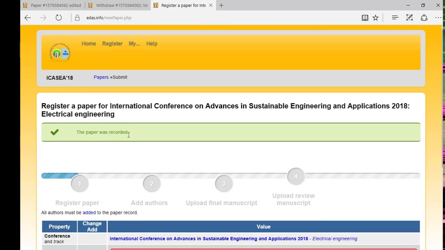Click the green checkmark in the success message

click(x=55, y=132)
